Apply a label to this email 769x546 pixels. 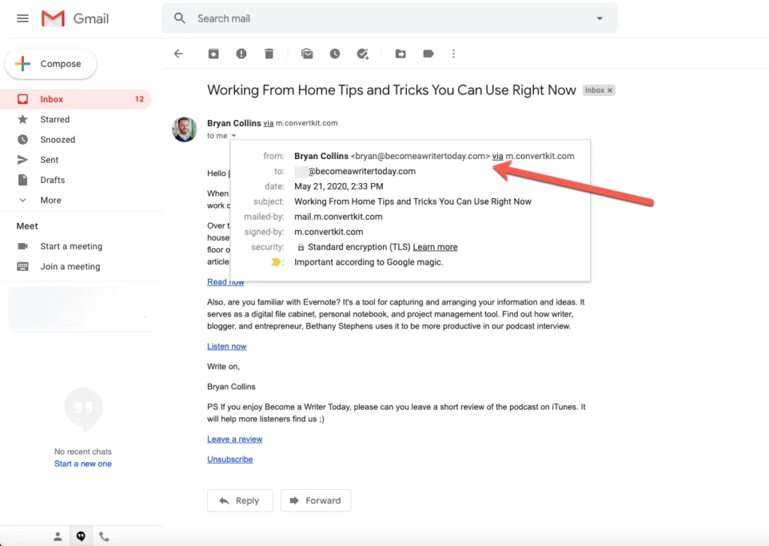[x=428, y=53]
